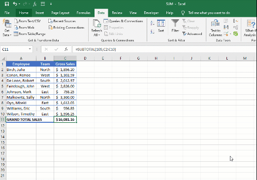This screenshot has height=180, width=257.
Task: Launch Text to Columns wizard
Action: (216, 28)
